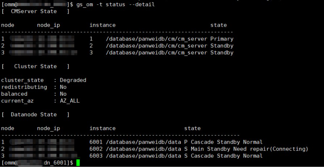
Task: Click the 'Standby' state of cm_server 3
Action: [222, 53]
